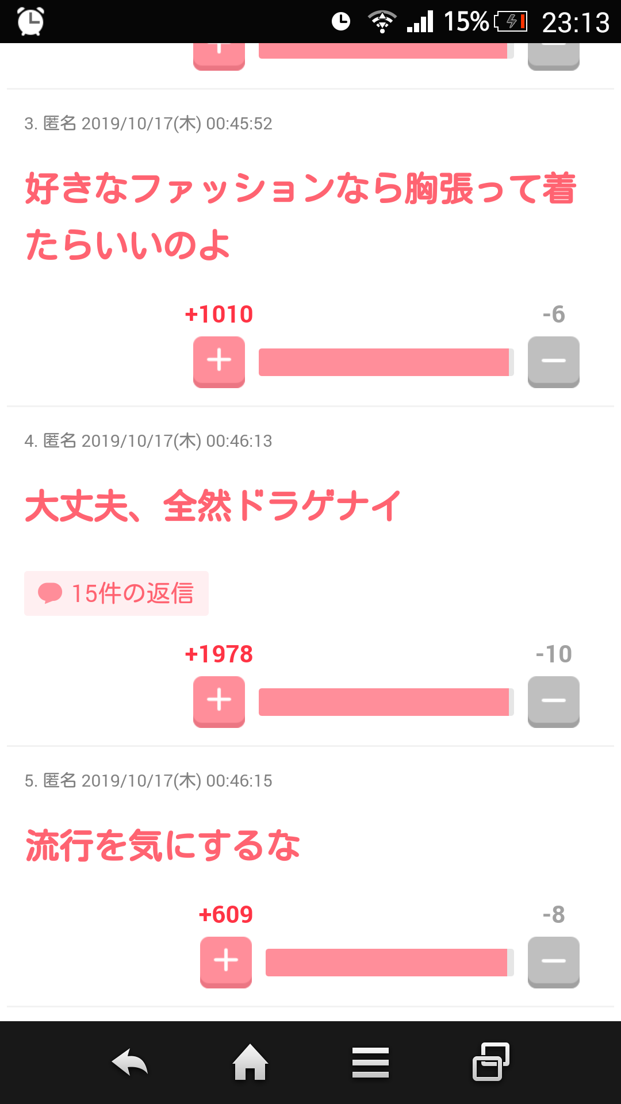Select comment text 流行を気にするな
This screenshot has width=621, height=1104.
coord(163,846)
